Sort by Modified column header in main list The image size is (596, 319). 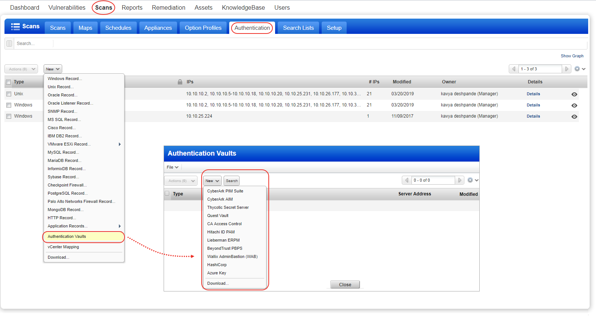(402, 82)
